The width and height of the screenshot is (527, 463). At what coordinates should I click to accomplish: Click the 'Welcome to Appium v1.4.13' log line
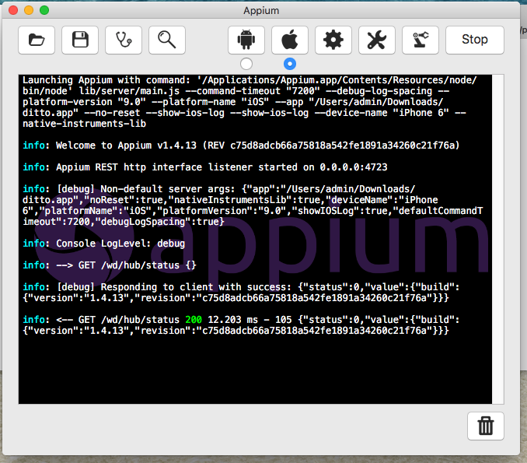pos(241,146)
